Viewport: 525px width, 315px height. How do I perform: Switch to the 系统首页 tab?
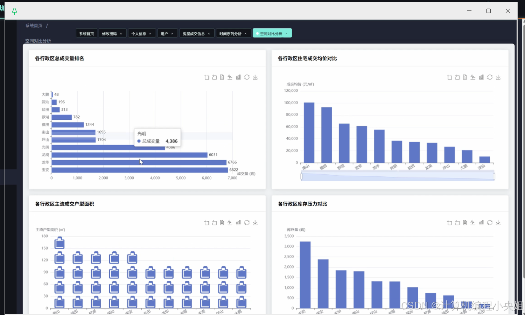coord(86,34)
